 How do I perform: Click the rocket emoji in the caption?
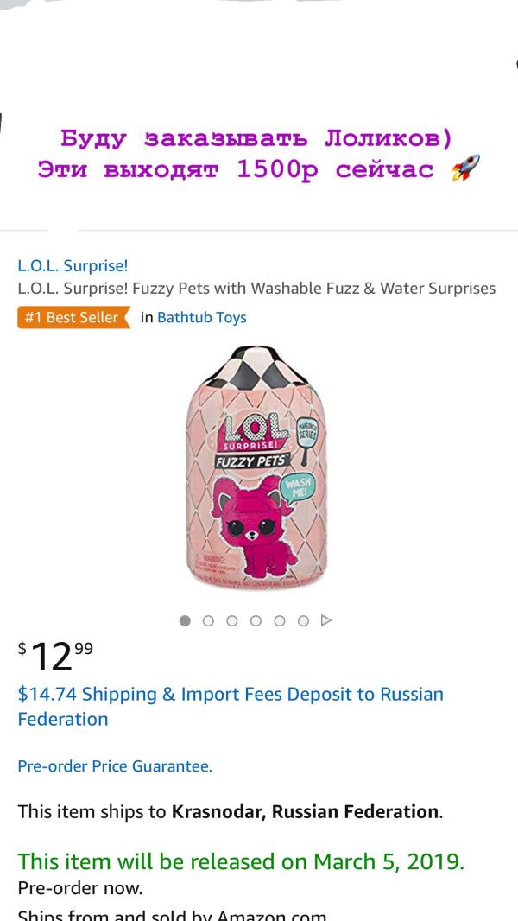[x=464, y=168]
